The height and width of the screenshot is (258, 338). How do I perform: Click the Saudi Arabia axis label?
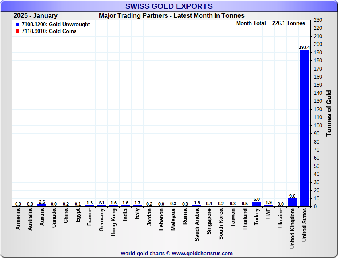(x=197, y=225)
